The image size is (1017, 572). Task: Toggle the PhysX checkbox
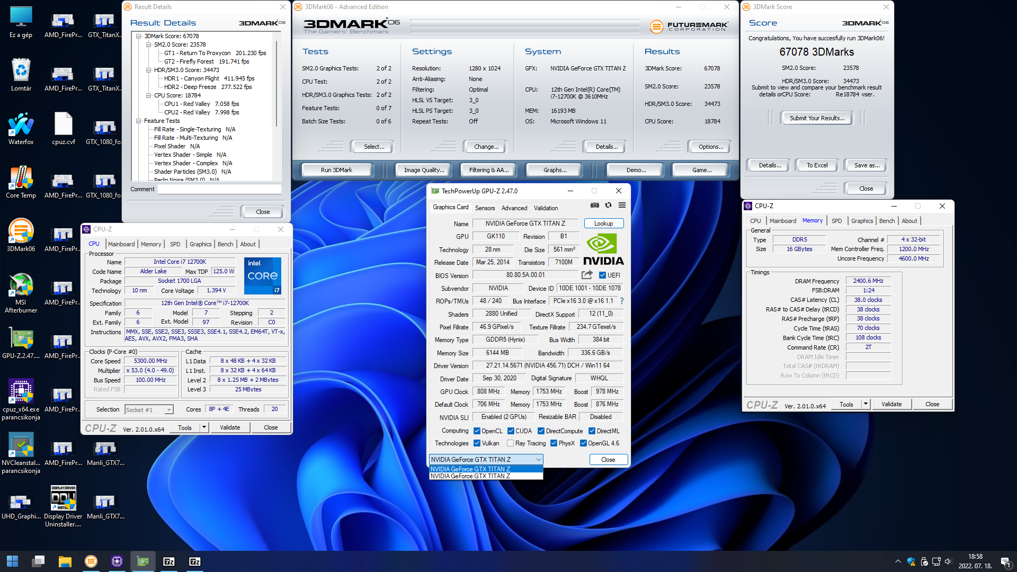tap(554, 443)
